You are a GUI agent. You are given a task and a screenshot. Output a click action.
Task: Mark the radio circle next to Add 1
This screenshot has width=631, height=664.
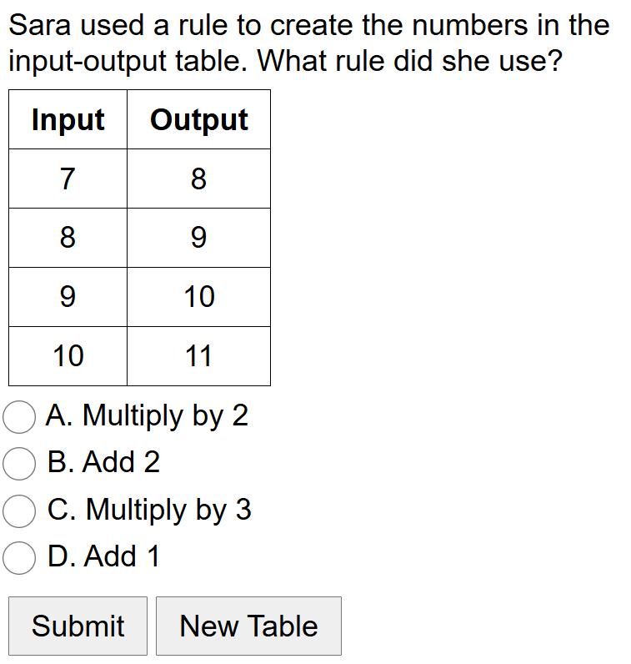[19, 557]
